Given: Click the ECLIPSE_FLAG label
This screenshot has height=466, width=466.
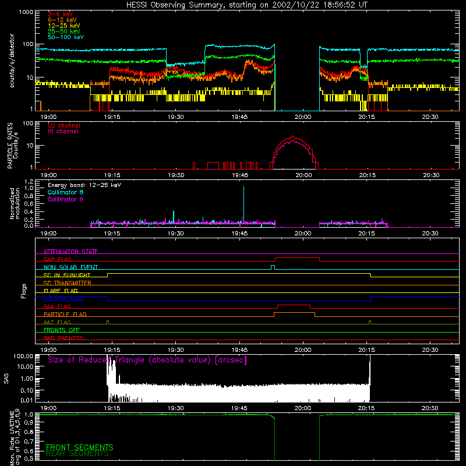Looking at the screenshot, I should pos(63,299).
